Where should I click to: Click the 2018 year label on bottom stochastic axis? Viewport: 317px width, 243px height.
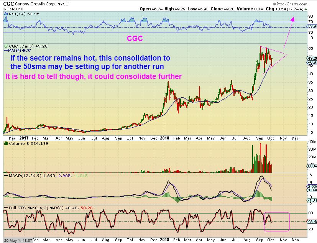point(164,240)
